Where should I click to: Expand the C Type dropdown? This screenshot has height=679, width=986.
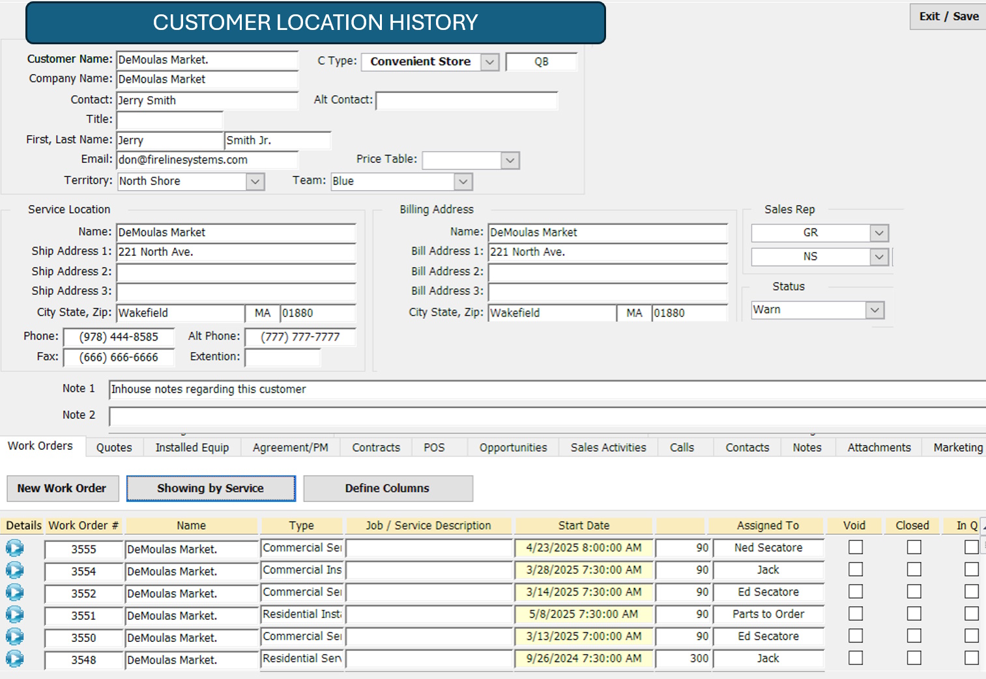490,62
